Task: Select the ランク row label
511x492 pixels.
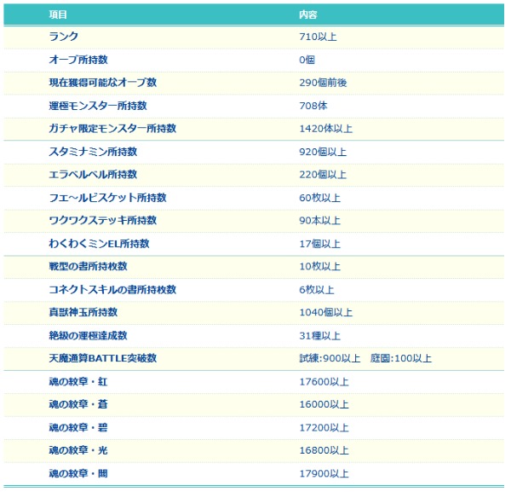Action: pos(64,37)
